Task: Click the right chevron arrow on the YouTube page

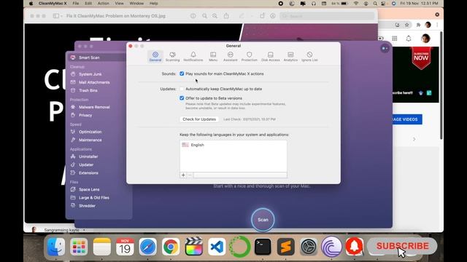Action: pos(414,139)
